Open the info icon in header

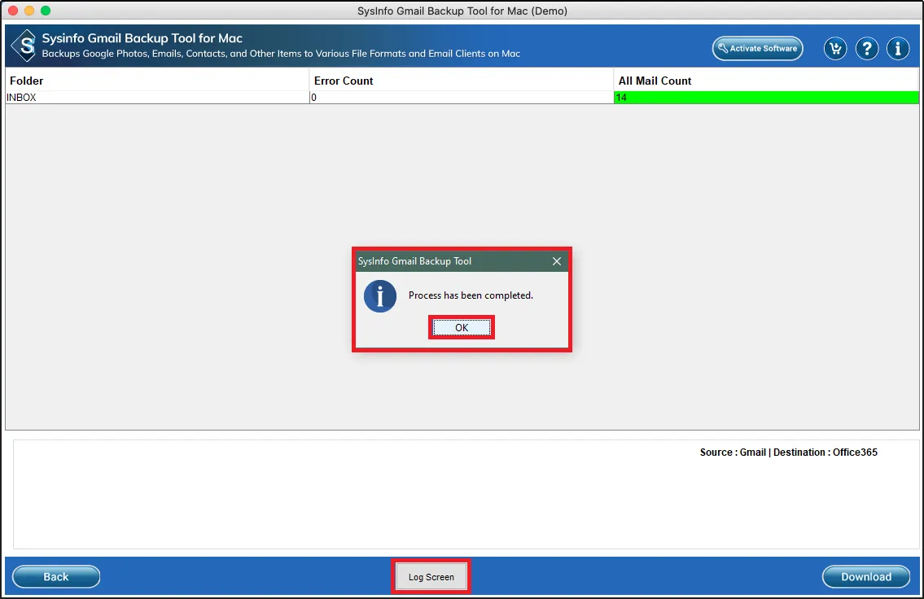click(x=898, y=48)
